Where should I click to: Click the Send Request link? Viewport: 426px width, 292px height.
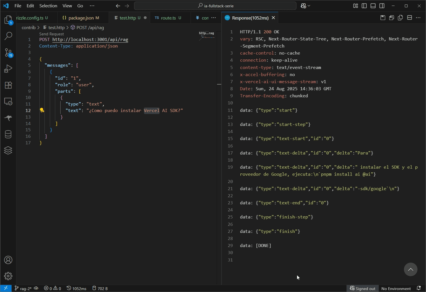click(51, 34)
